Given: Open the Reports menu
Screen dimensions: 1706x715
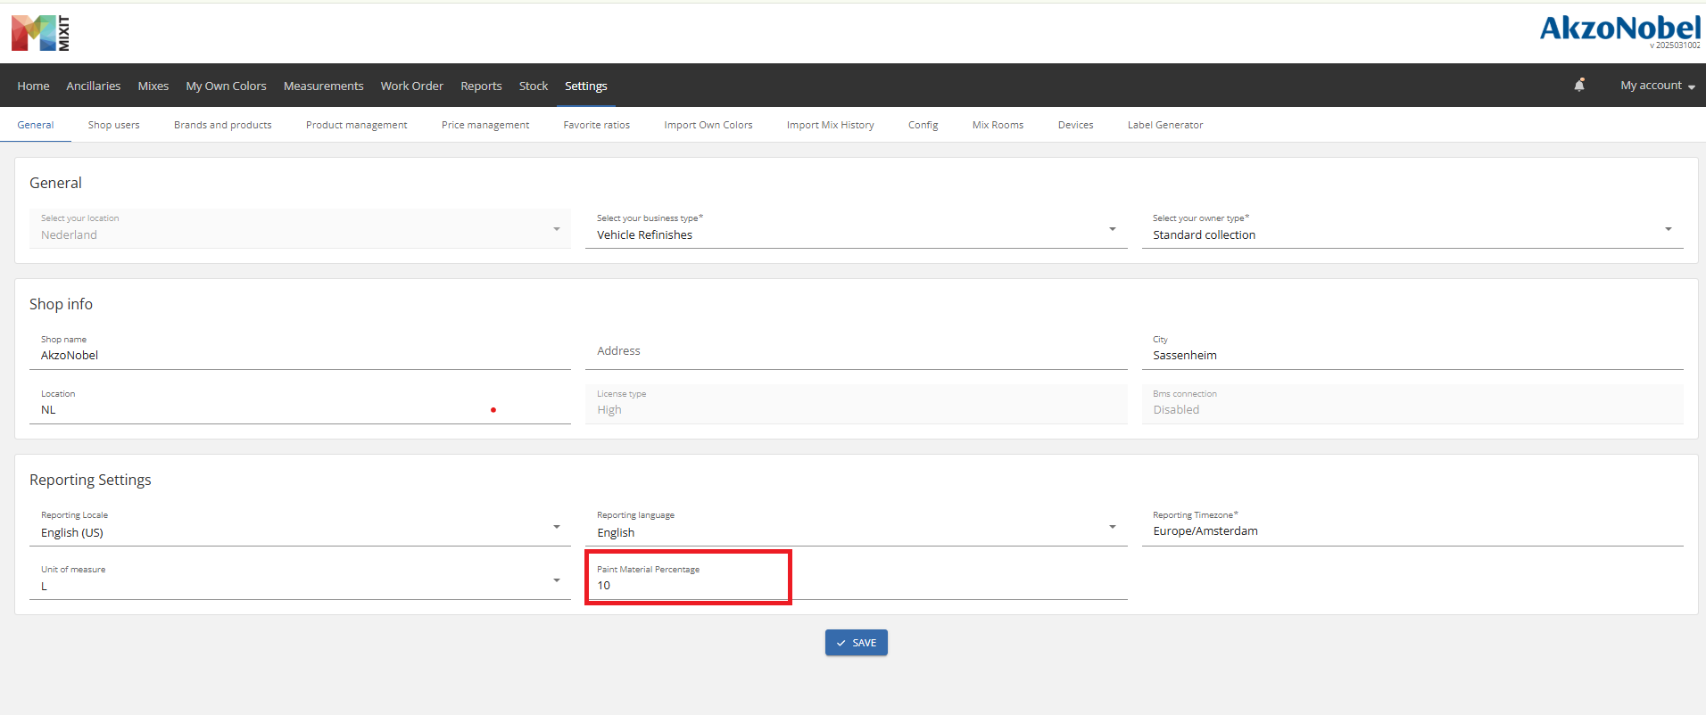Looking at the screenshot, I should pyautogui.click(x=481, y=86).
